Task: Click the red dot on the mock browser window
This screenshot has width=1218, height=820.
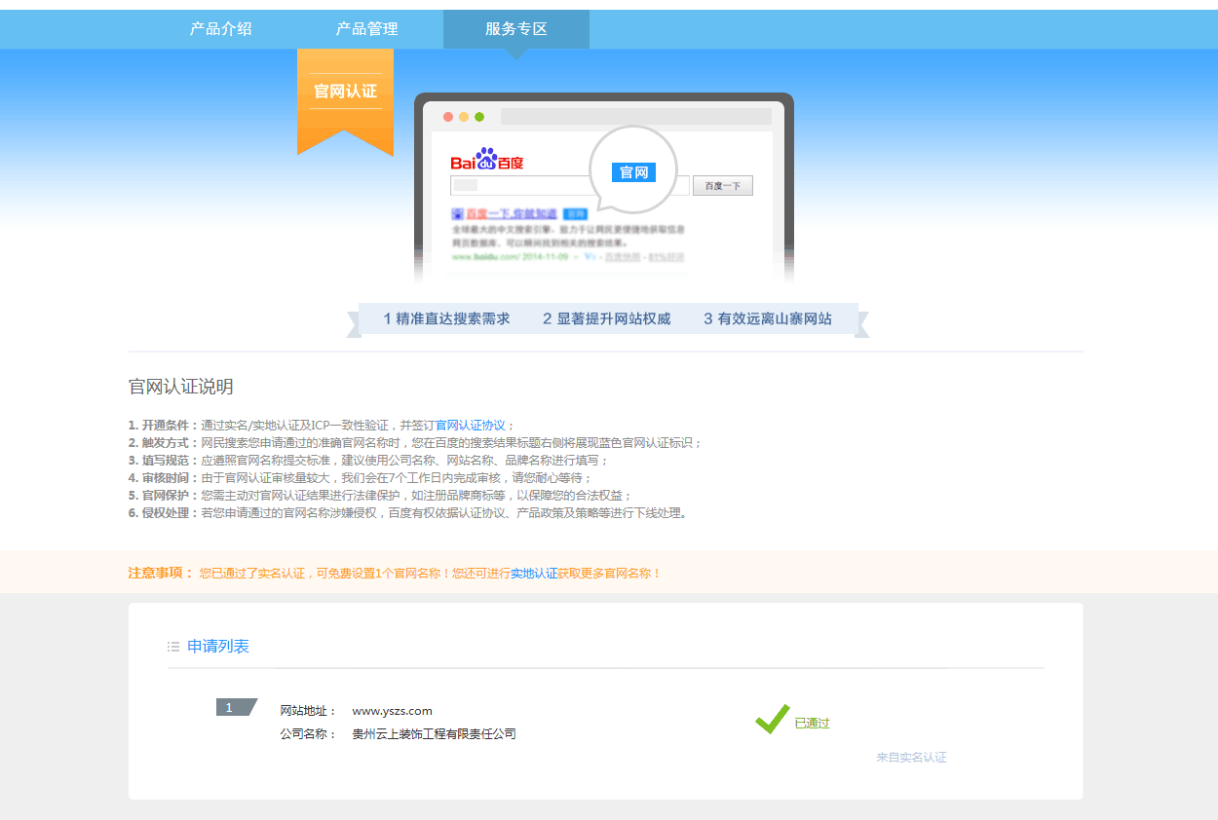Action: pyautogui.click(x=446, y=115)
